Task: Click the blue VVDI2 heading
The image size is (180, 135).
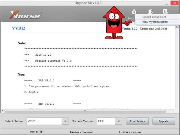Action: (x=19, y=28)
